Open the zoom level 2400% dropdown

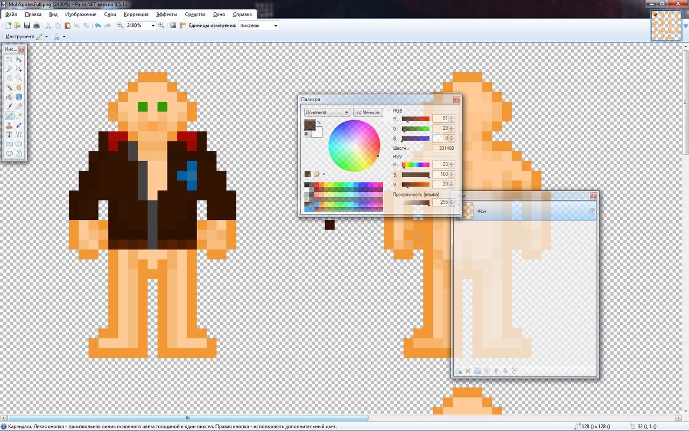click(x=153, y=25)
